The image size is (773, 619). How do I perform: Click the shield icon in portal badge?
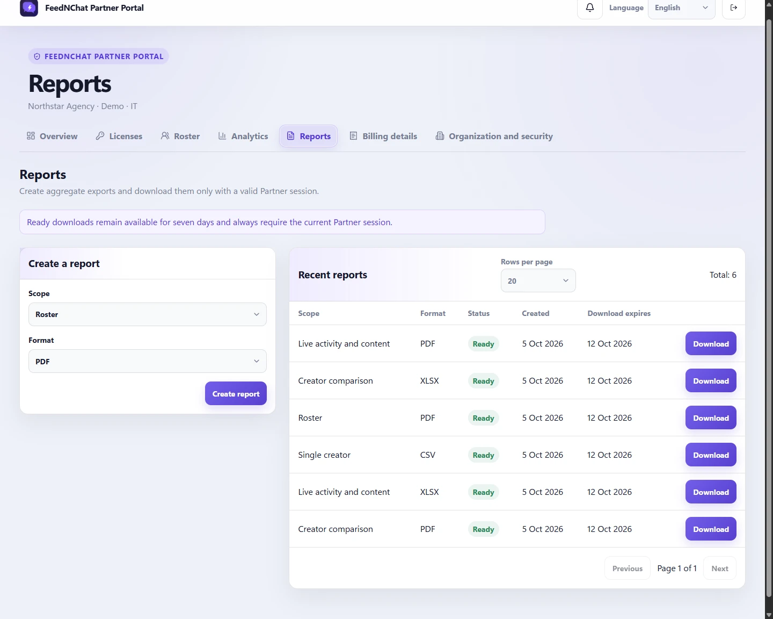37,56
